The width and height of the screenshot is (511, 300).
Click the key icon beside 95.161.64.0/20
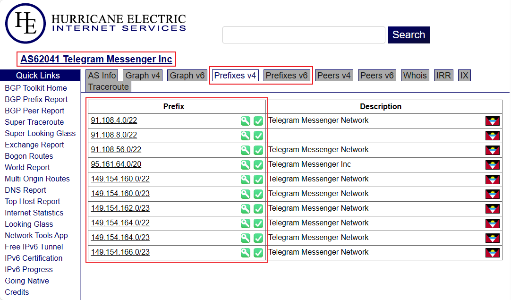(245, 165)
